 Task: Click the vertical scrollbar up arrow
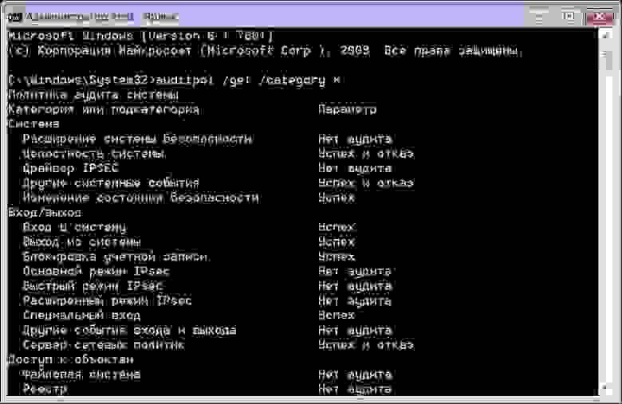tap(606, 35)
